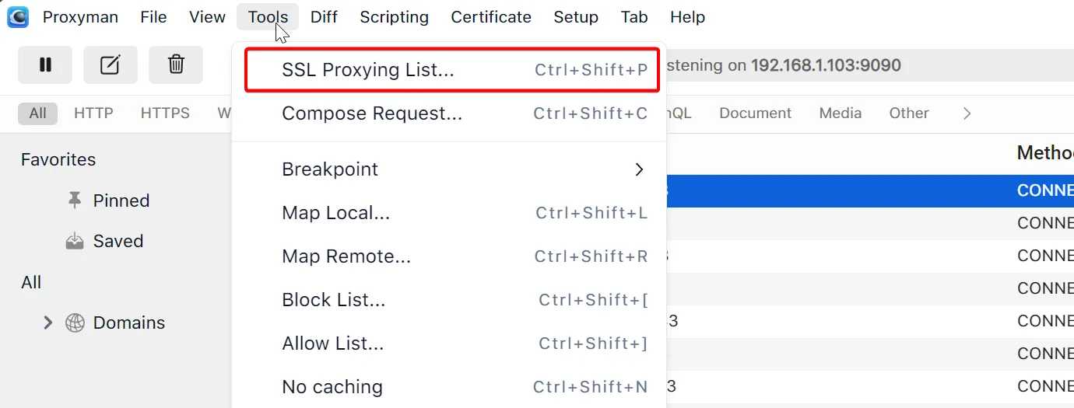This screenshot has width=1074, height=408.
Task: Open the Certificate menu
Action: pos(490,17)
